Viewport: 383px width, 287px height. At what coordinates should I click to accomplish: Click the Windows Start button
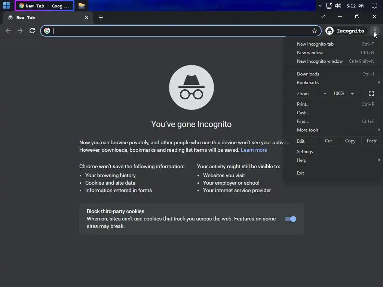7,6
